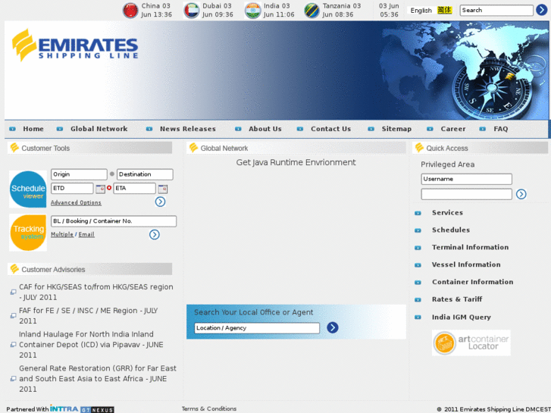The width and height of the screenshot is (551, 413).
Task: Focus the BL / Booking / Container No. field
Action: pos(114,221)
